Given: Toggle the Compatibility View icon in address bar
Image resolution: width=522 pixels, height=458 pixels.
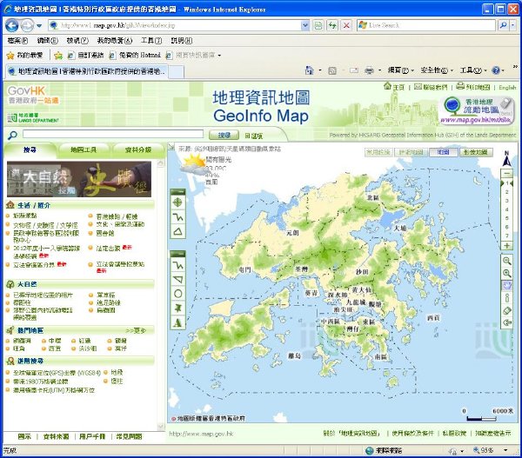Looking at the screenshot, I should pyautogui.click(x=318, y=25).
